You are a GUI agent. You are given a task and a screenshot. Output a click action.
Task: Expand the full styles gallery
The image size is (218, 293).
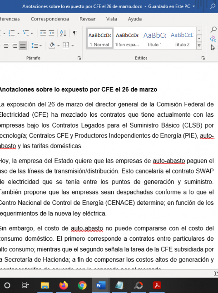[x=199, y=45]
